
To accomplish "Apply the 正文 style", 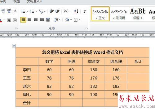I will [100, 14].
